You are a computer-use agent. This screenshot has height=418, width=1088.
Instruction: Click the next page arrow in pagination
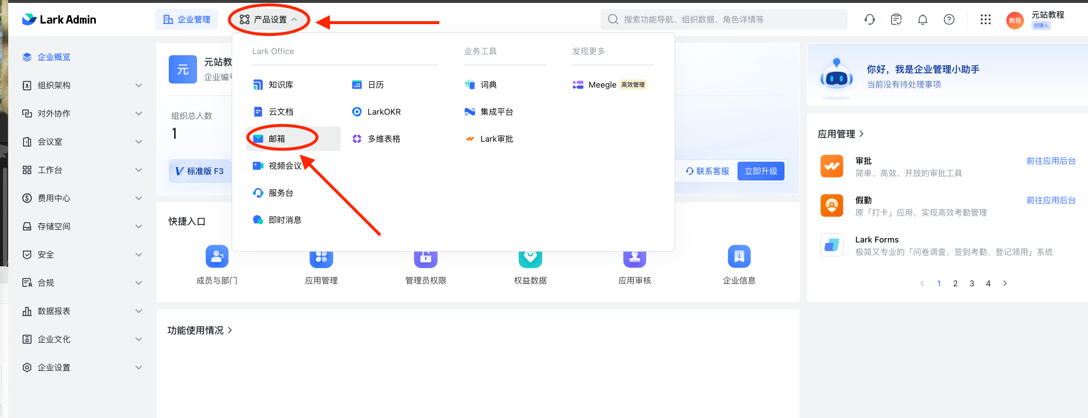point(1005,283)
